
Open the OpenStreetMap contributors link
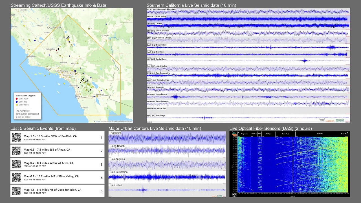click(122, 122)
